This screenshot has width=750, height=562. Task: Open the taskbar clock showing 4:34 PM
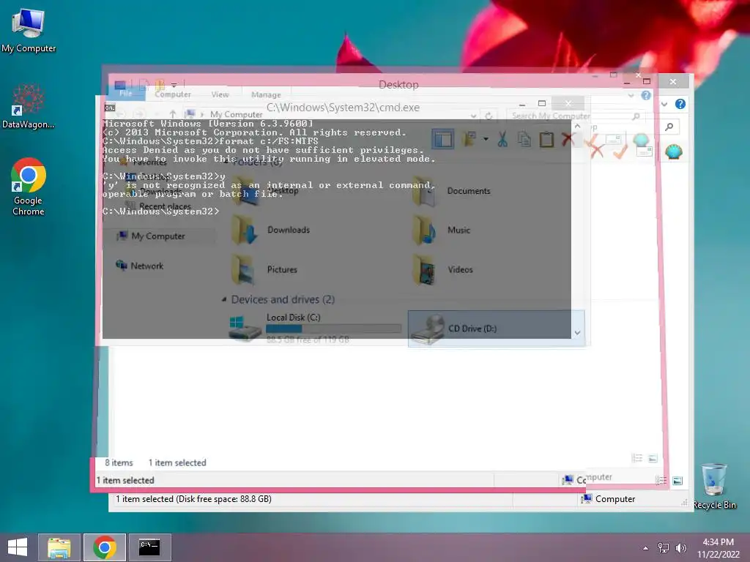pos(718,547)
